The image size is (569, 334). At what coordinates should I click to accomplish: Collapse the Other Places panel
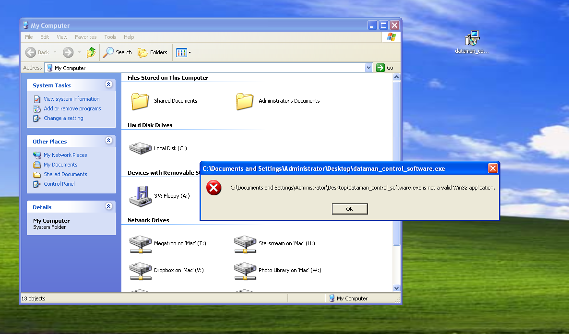pos(109,141)
